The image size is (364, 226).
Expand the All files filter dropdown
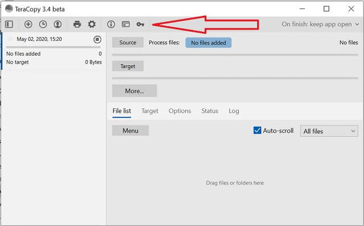(x=329, y=131)
